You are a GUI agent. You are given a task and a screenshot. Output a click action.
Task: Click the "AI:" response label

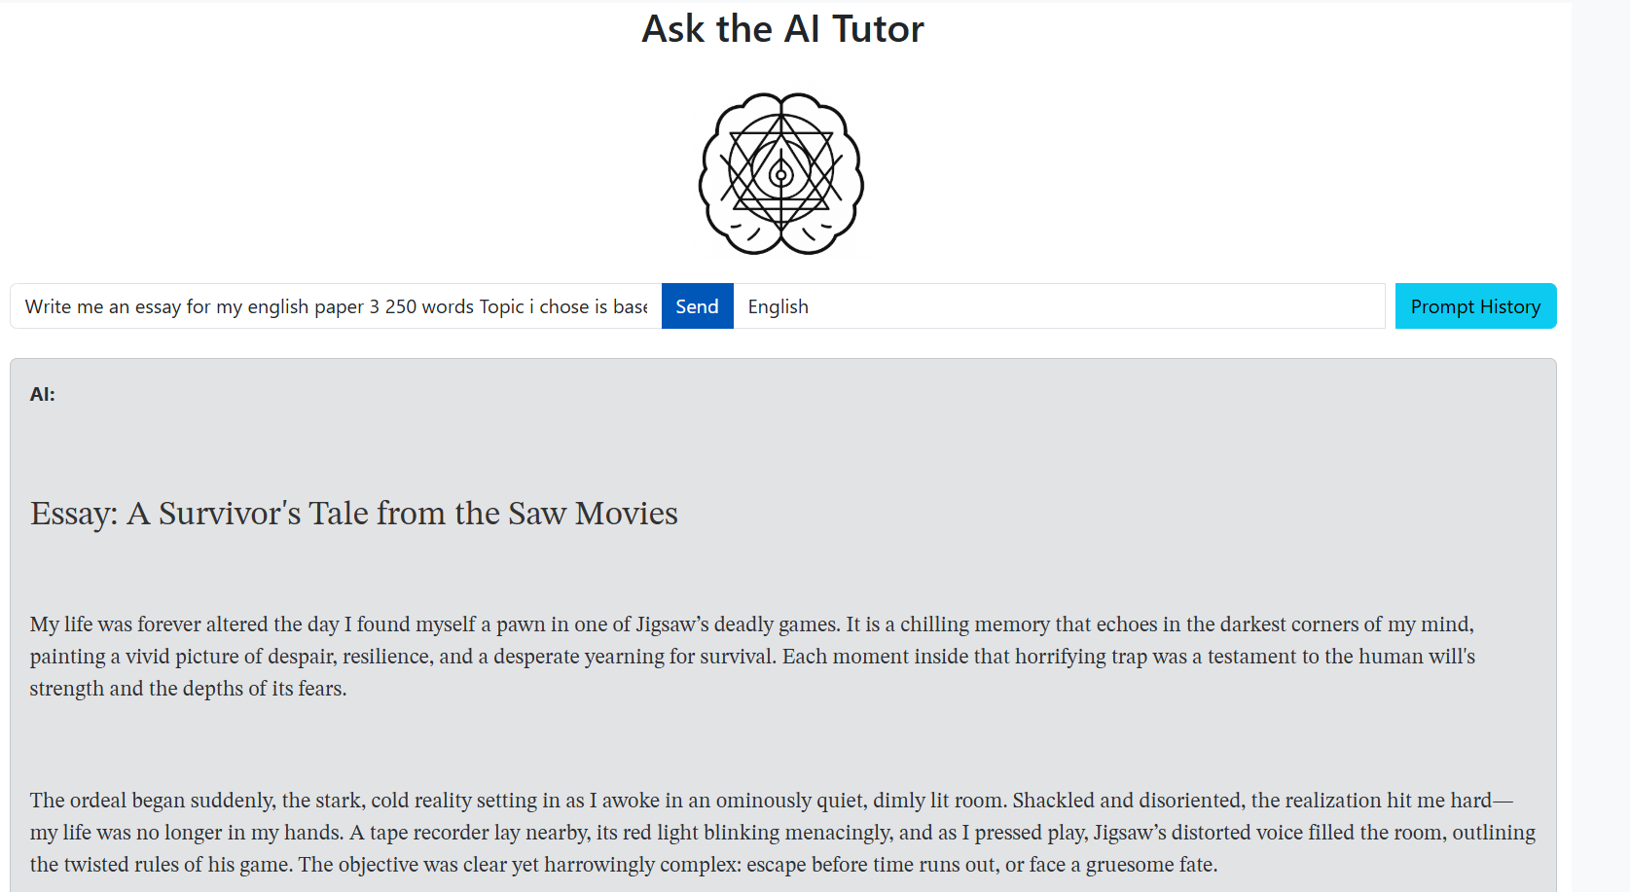click(x=43, y=394)
